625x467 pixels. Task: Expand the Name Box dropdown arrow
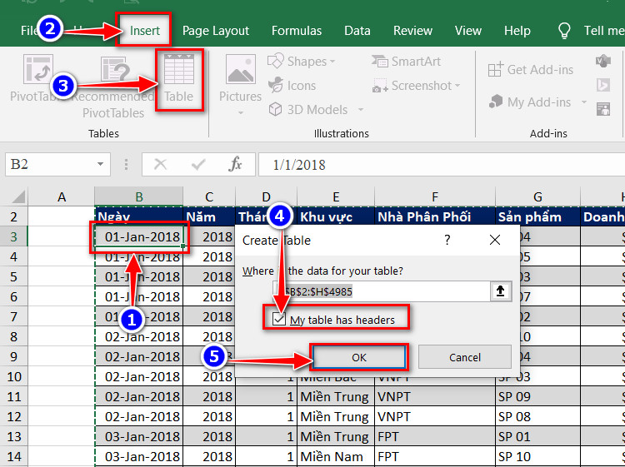point(101,164)
